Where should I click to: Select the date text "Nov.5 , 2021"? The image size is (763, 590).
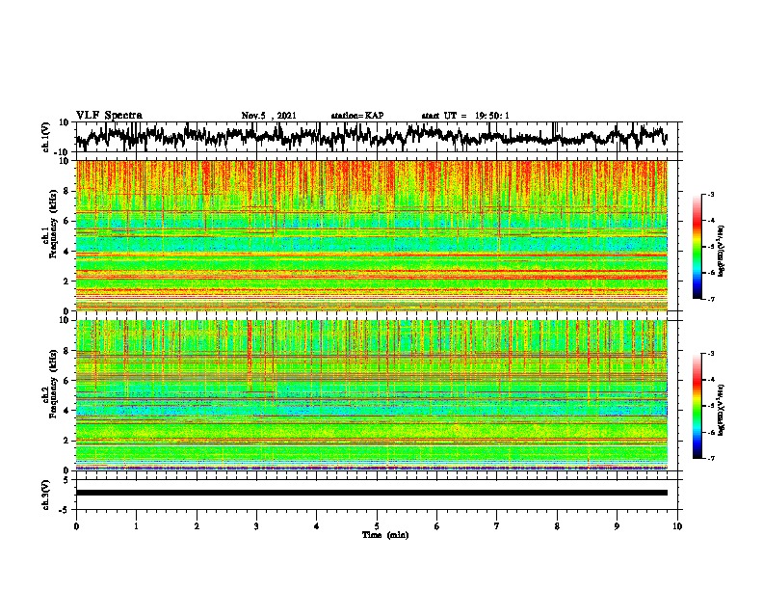(269, 116)
